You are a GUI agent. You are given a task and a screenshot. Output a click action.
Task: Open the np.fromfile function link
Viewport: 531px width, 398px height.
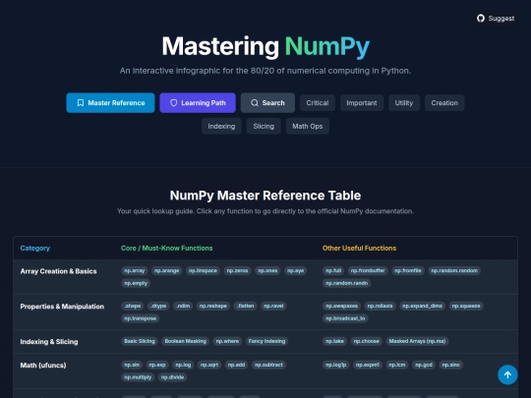408,271
